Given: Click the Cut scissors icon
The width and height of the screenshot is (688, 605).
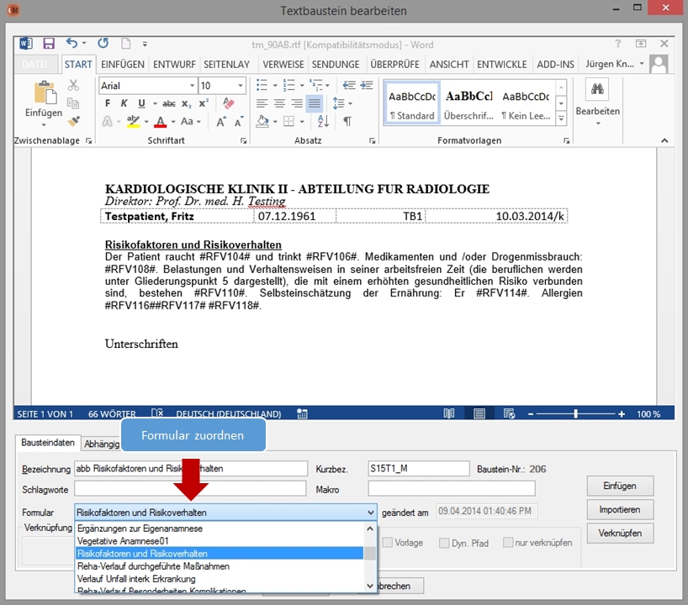Looking at the screenshot, I should (73, 85).
